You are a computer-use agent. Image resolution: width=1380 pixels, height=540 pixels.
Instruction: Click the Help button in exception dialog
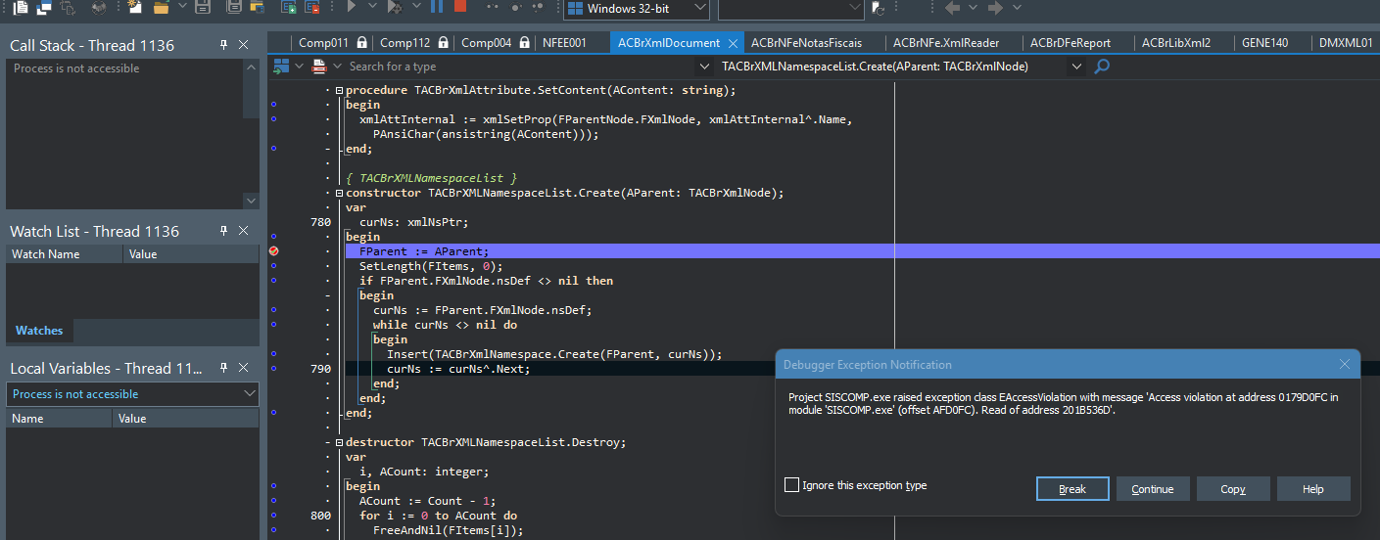click(1313, 489)
